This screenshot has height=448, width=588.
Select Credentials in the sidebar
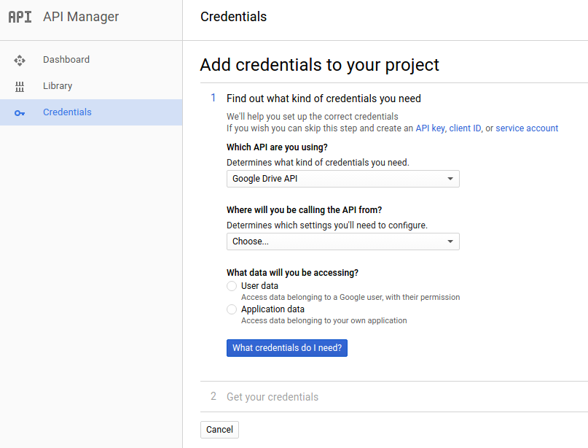pyautogui.click(x=67, y=112)
